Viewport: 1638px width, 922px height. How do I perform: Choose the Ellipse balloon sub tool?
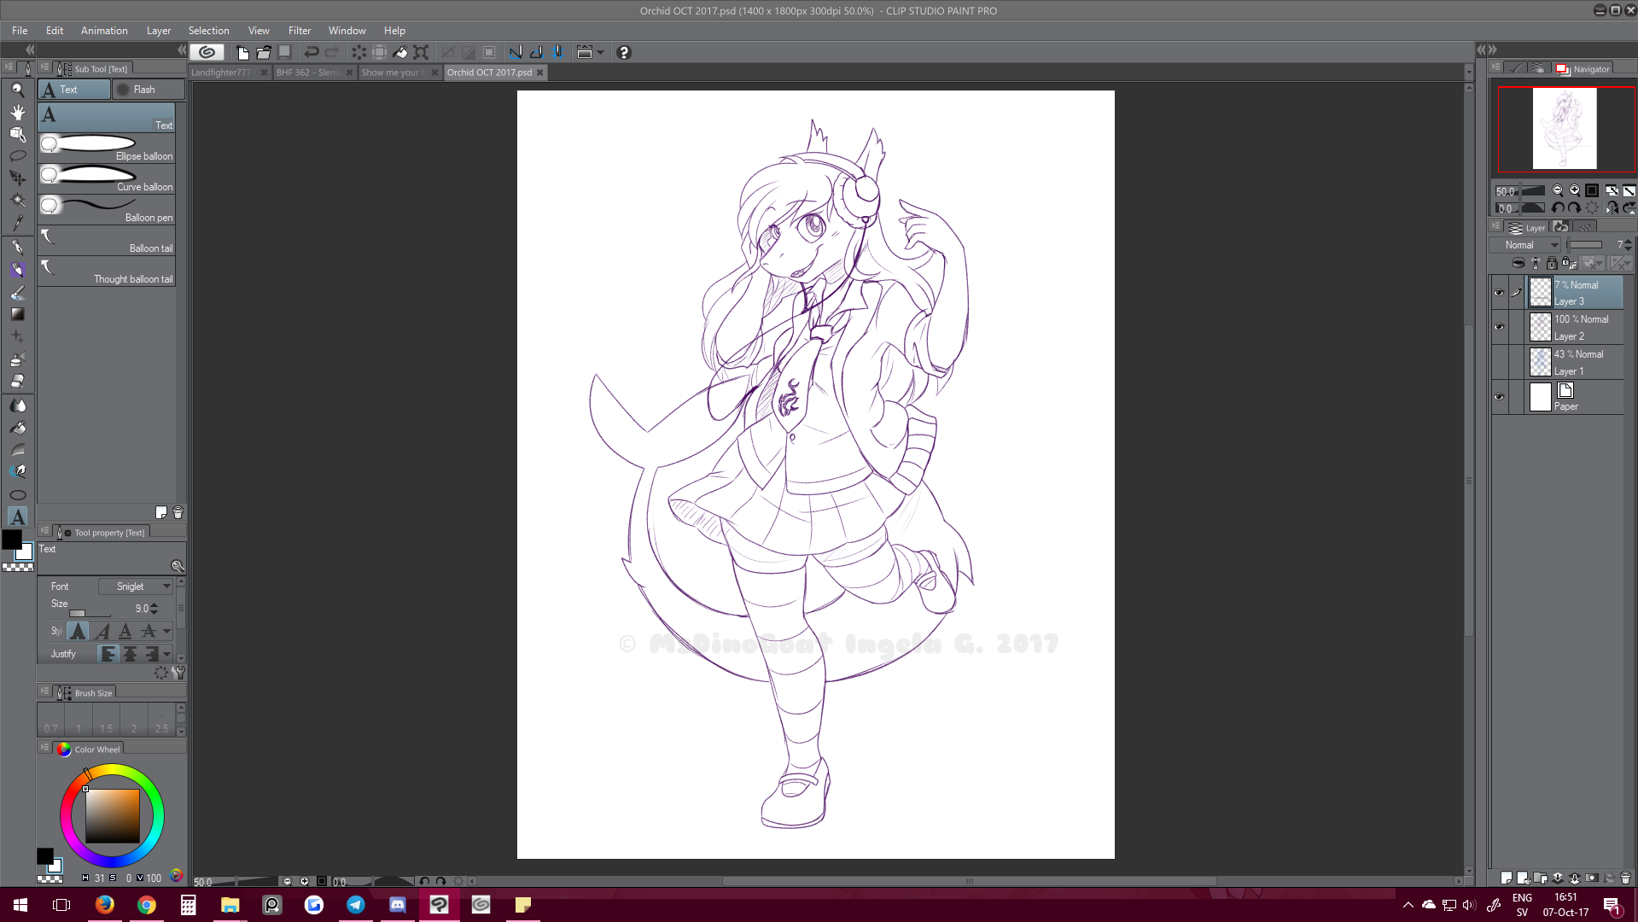coord(107,148)
